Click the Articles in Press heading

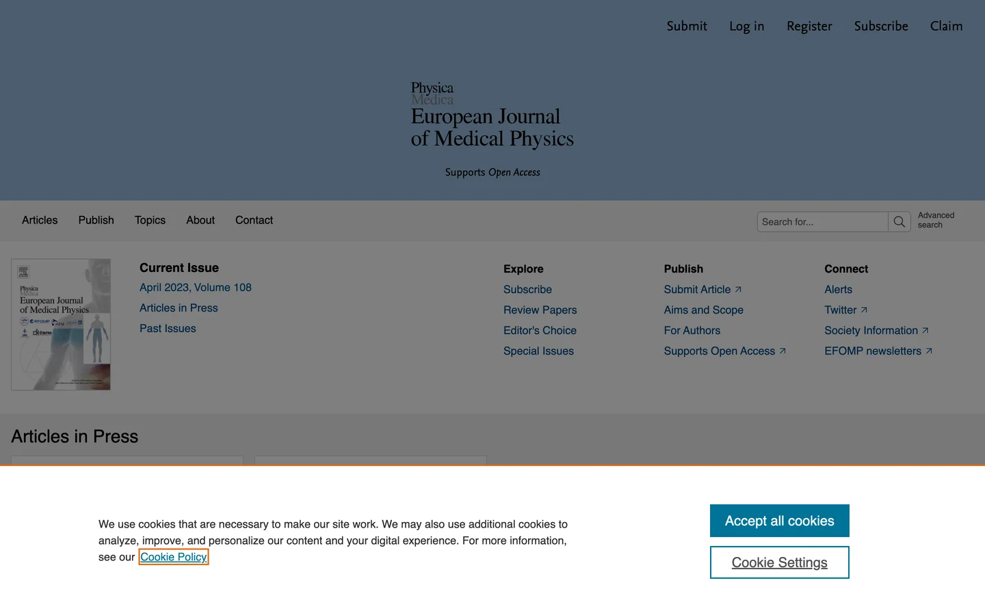(x=75, y=437)
